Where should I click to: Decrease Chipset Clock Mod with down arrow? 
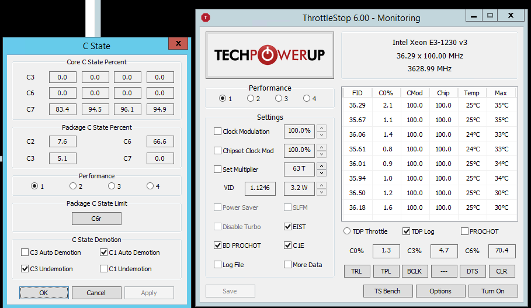[x=322, y=154]
